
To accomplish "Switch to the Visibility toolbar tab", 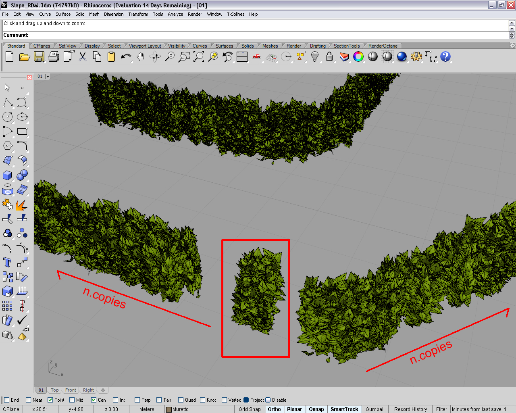I will [177, 46].
